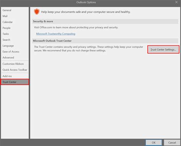Click the 'Help keep your documents safe' text
Viewport: 181px width, 146px height.
[x=86, y=12]
